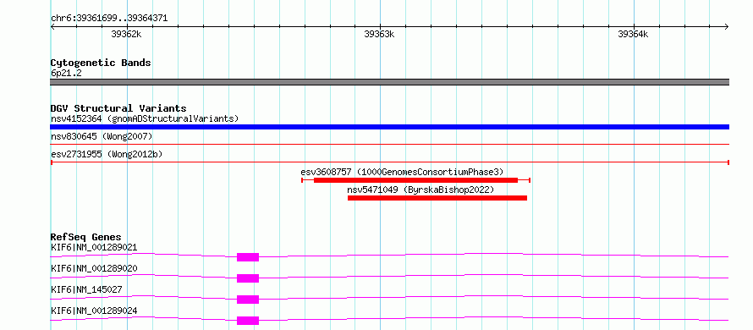This screenshot has height=330, width=753.
Task: Click the RefSeq Genes track title
Action: [x=85, y=237]
